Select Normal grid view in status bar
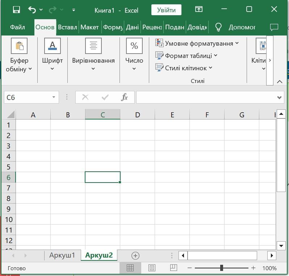The image size is (289, 276). (130, 268)
